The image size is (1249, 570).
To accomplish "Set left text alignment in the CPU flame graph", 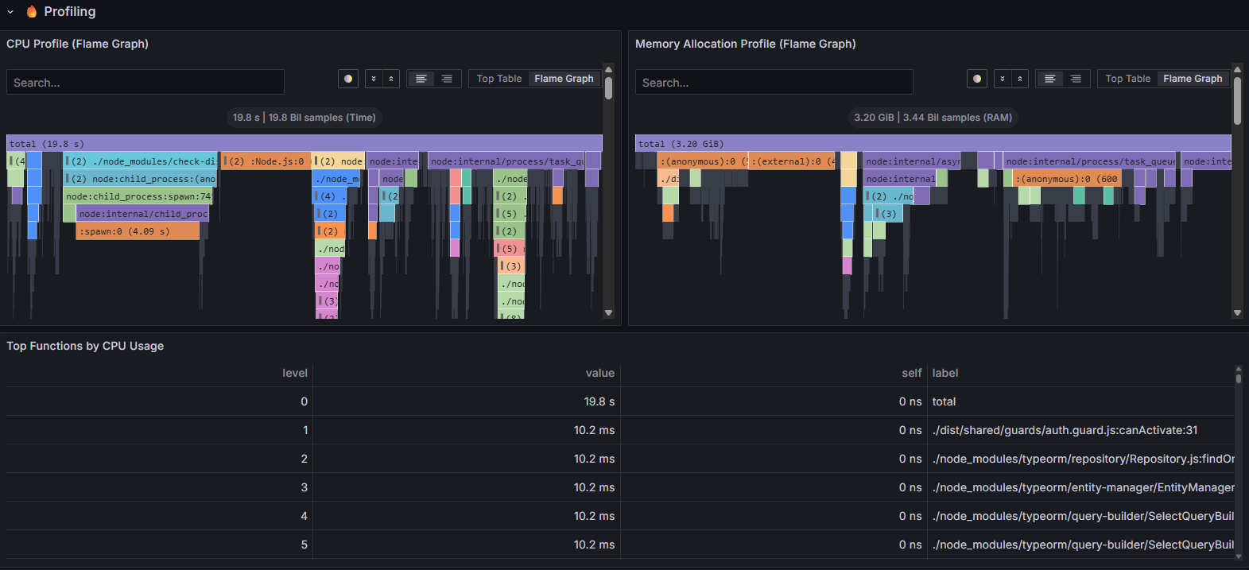I will tap(421, 79).
